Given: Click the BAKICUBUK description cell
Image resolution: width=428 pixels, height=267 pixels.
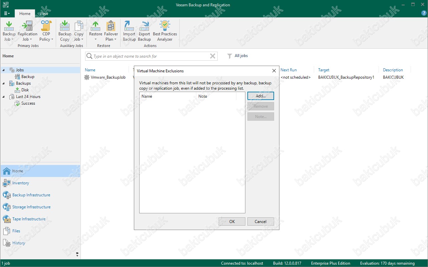Looking at the screenshot, I should 393,77.
